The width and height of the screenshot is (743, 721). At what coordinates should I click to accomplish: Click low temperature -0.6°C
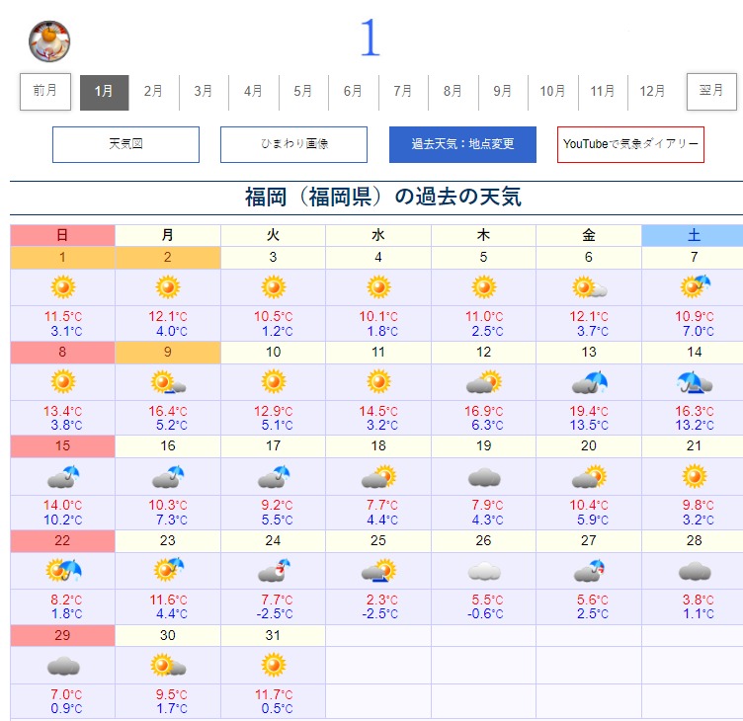485,614
